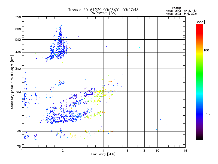Click the '[deg]' colorbar unit label
This screenshot has width=218, height=164.
pos(200,22)
